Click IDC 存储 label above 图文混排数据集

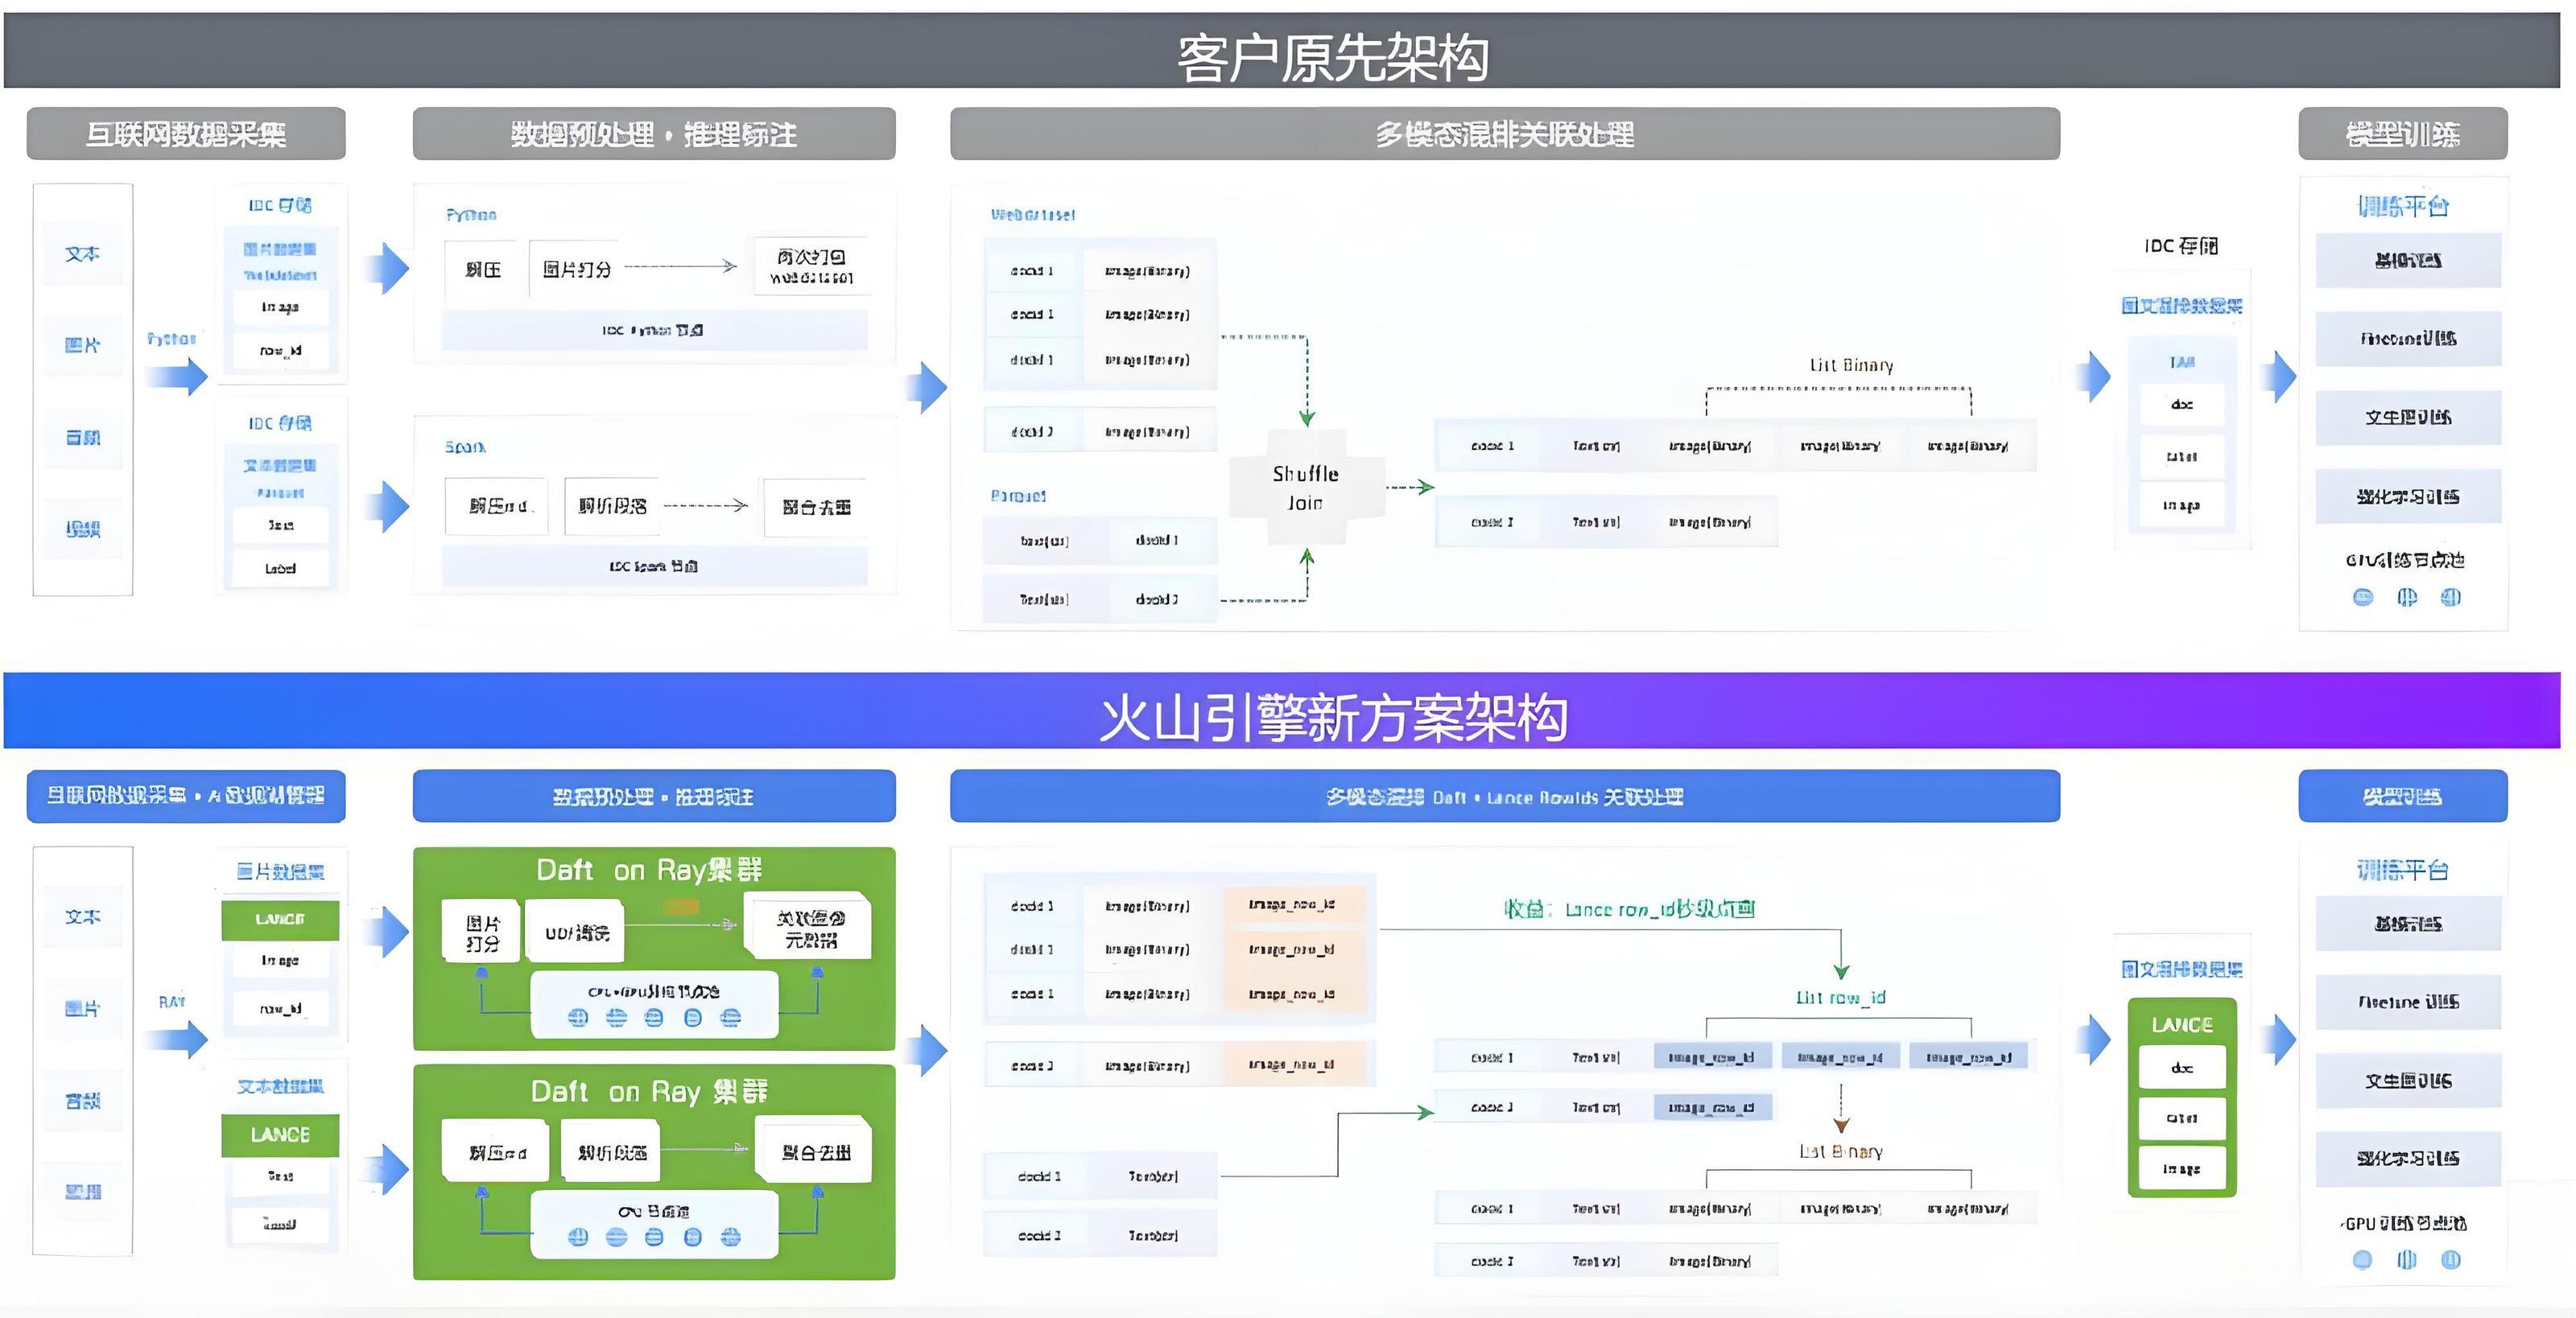(x=2181, y=245)
